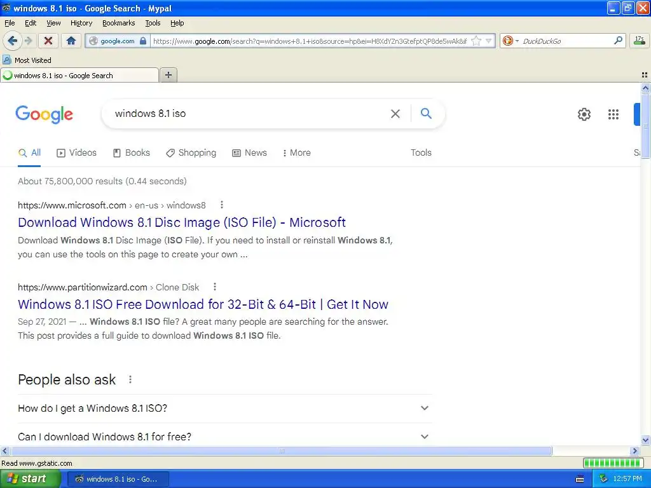The width and height of the screenshot is (651, 488).
Task: Click the vertical scrollbar down arrow
Action: coord(645,440)
